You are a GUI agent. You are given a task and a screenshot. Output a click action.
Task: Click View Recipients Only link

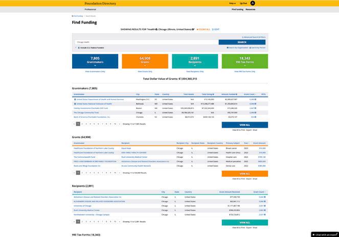pyautogui.click(x=195, y=72)
